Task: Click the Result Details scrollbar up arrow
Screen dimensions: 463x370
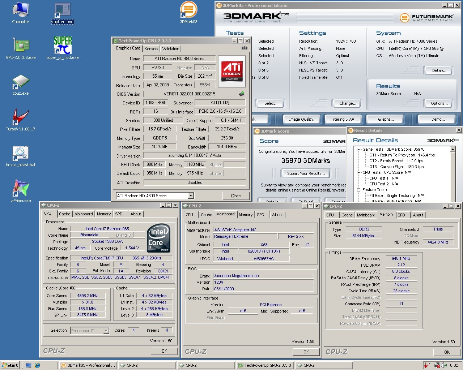Action: coord(453,149)
